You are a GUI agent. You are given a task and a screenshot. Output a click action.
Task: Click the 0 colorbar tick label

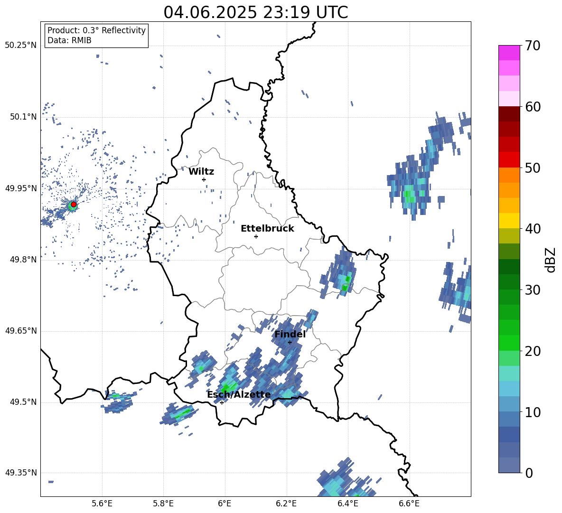pyautogui.click(x=529, y=473)
